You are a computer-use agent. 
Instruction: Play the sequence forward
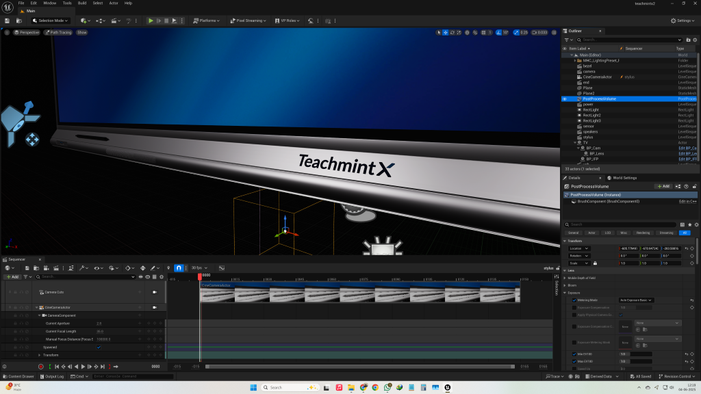83,367
